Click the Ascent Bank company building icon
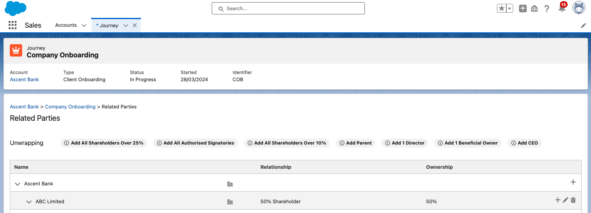This screenshot has width=591, height=213. coord(230,184)
